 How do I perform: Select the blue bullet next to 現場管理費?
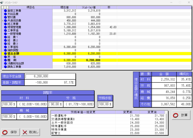(x=6, y=27)
